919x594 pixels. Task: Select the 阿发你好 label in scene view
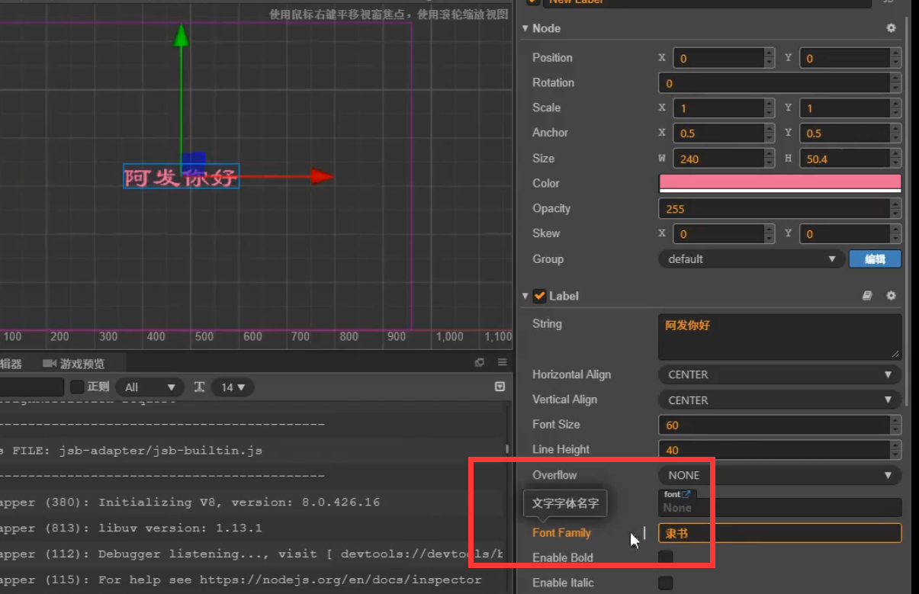click(x=182, y=177)
